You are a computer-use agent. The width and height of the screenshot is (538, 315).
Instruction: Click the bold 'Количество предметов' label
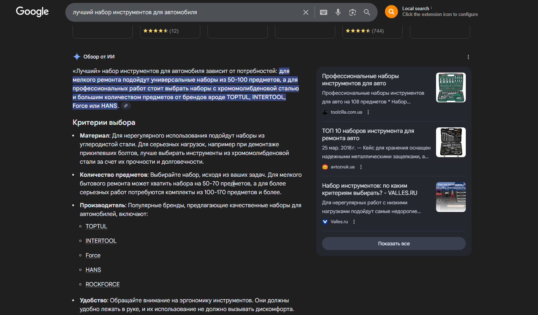[114, 175]
